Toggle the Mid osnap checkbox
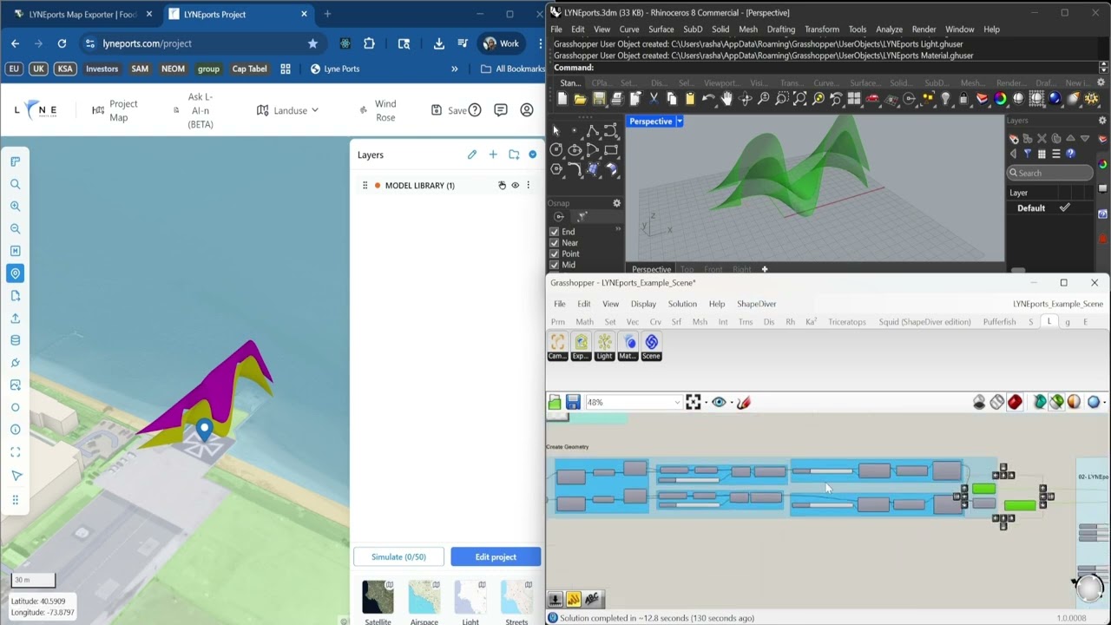 tap(554, 265)
